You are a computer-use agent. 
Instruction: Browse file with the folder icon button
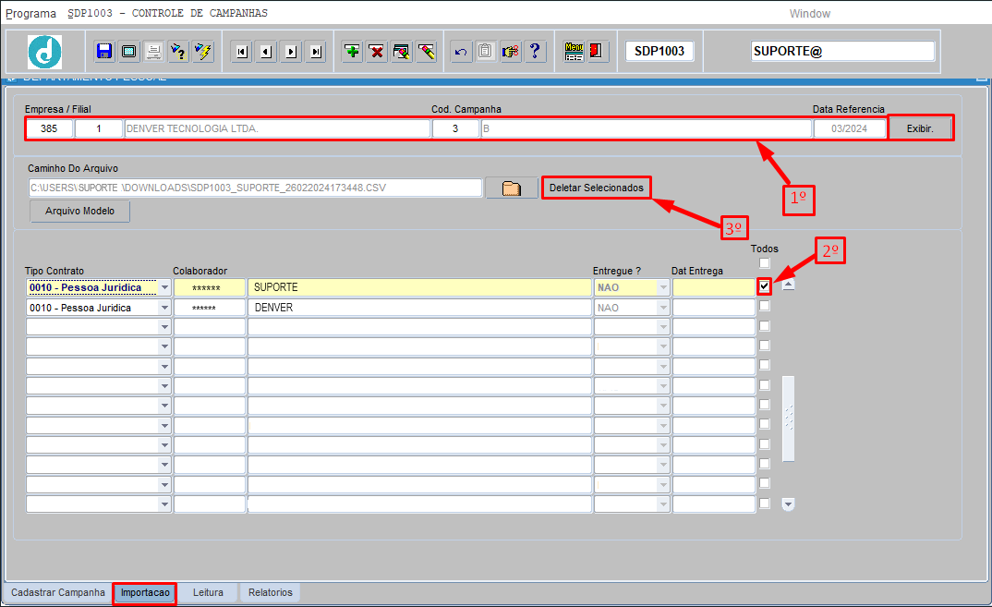[511, 188]
